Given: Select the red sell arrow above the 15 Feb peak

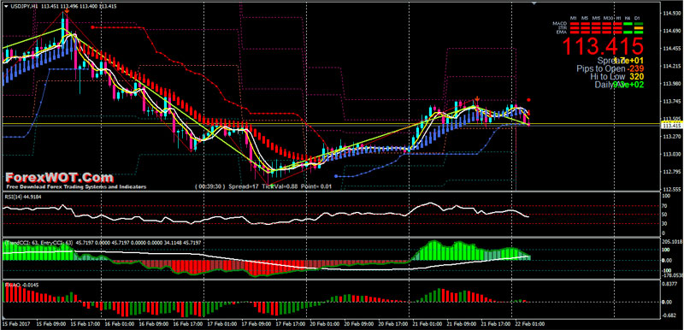Looking at the screenshot, I should pos(66,9).
